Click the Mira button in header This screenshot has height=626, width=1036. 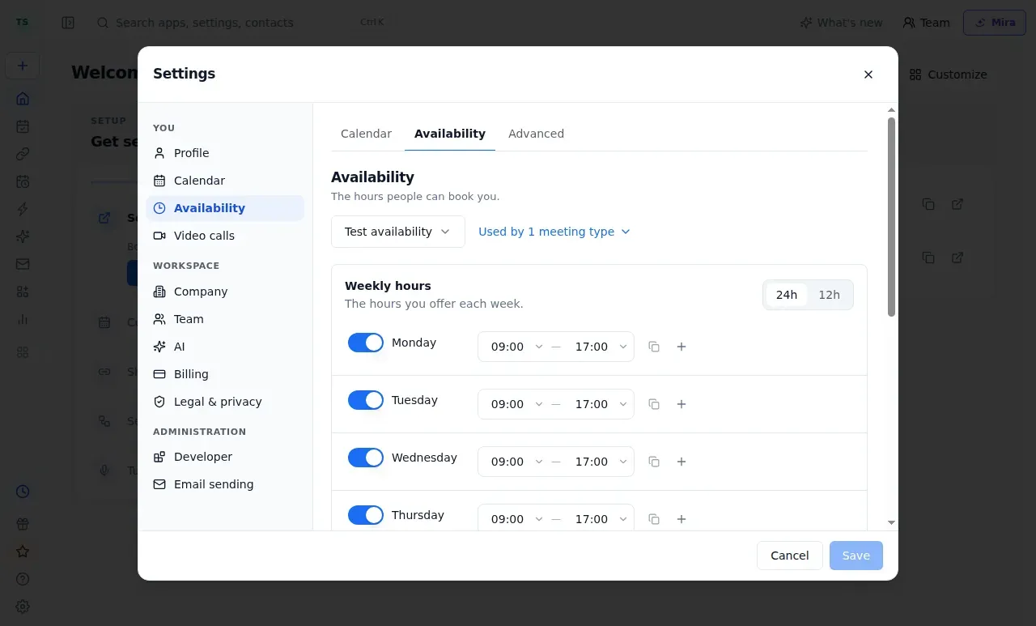[995, 23]
